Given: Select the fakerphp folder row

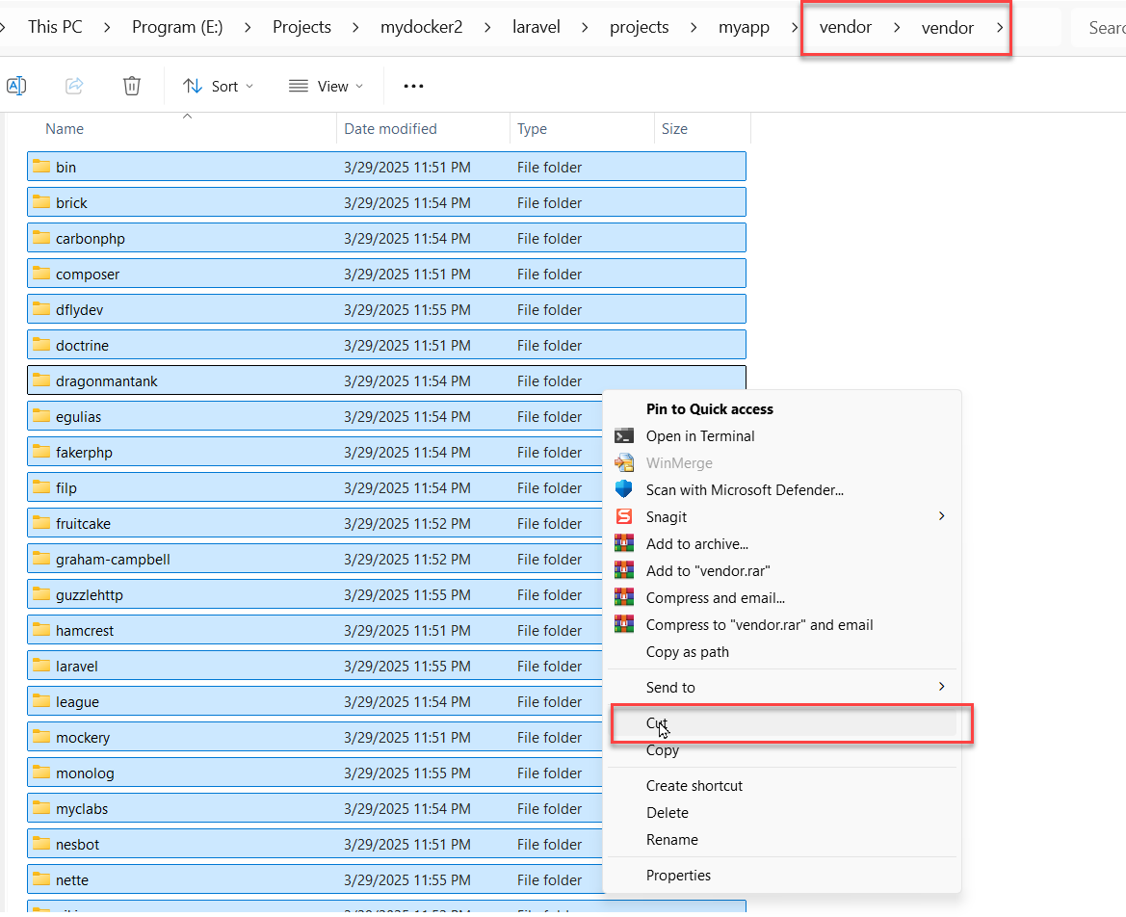Looking at the screenshot, I should [x=315, y=452].
